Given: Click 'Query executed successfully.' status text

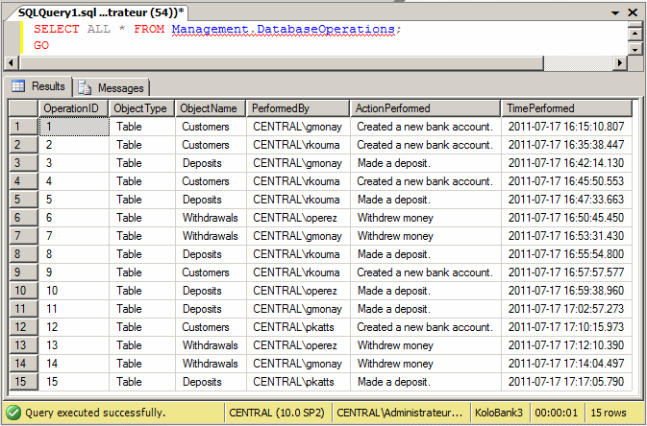Looking at the screenshot, I should (x=95, y=413).
